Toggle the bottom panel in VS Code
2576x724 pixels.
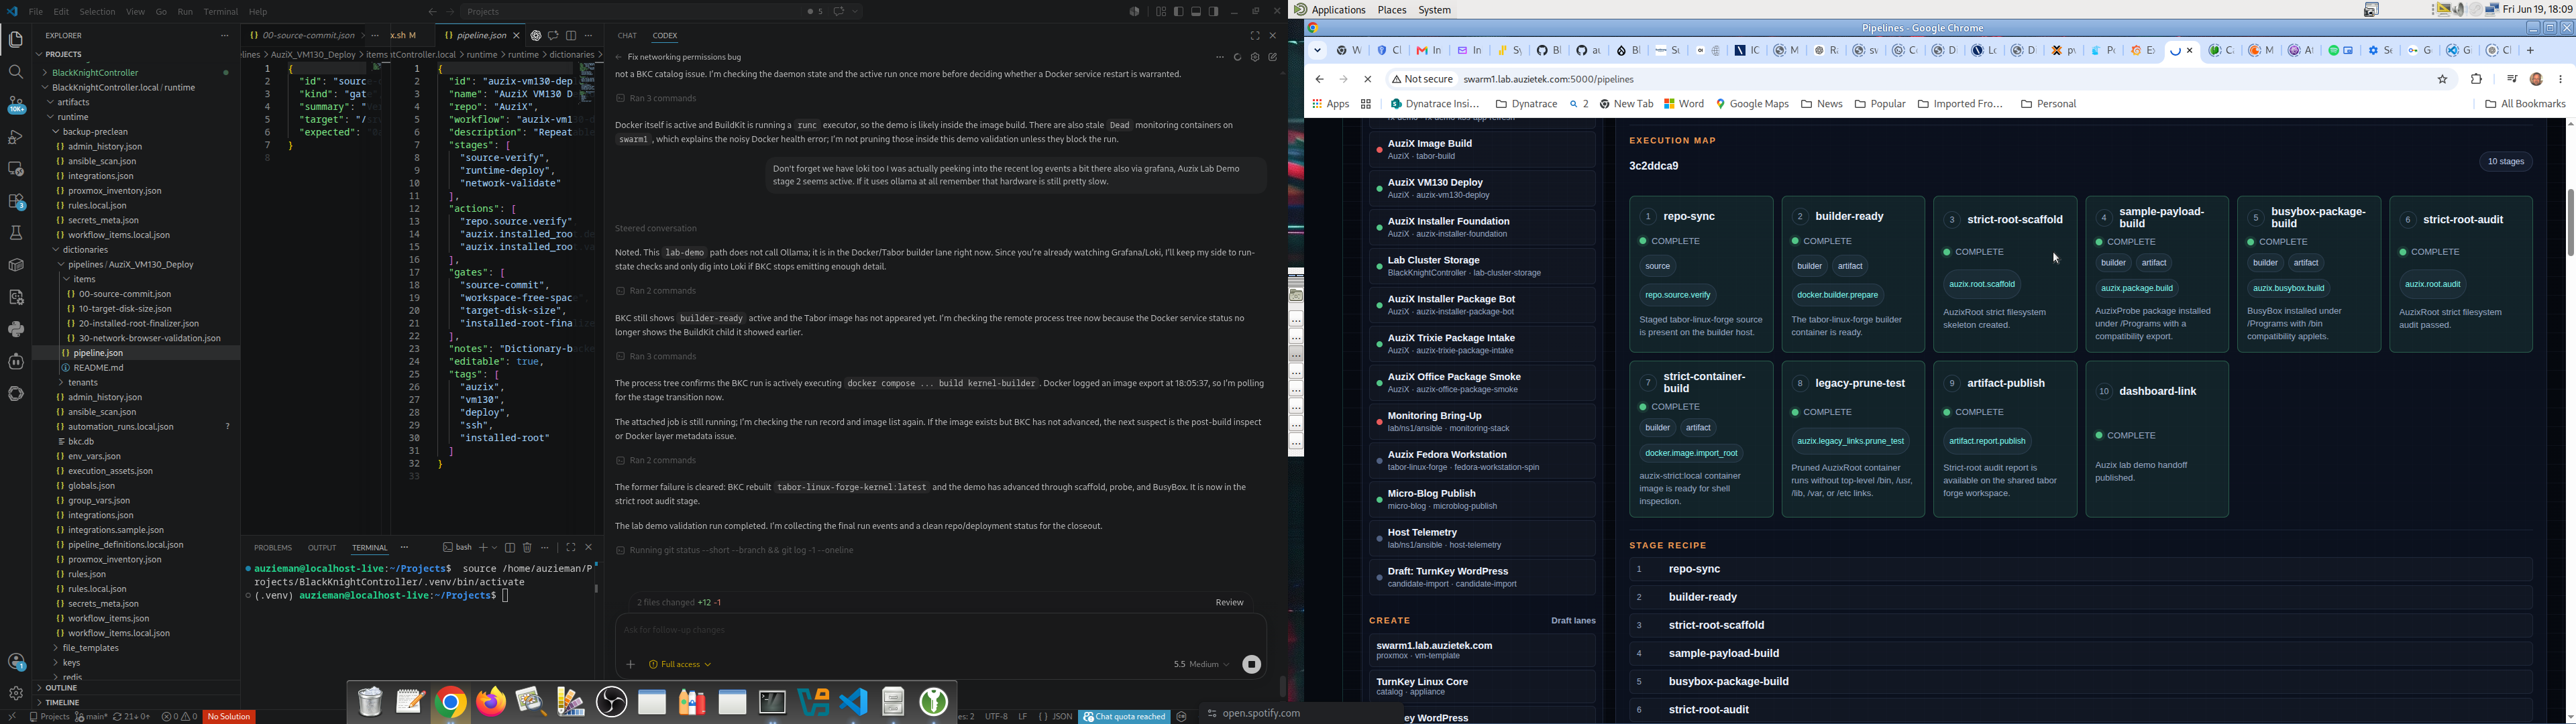tap(1196, 12)
